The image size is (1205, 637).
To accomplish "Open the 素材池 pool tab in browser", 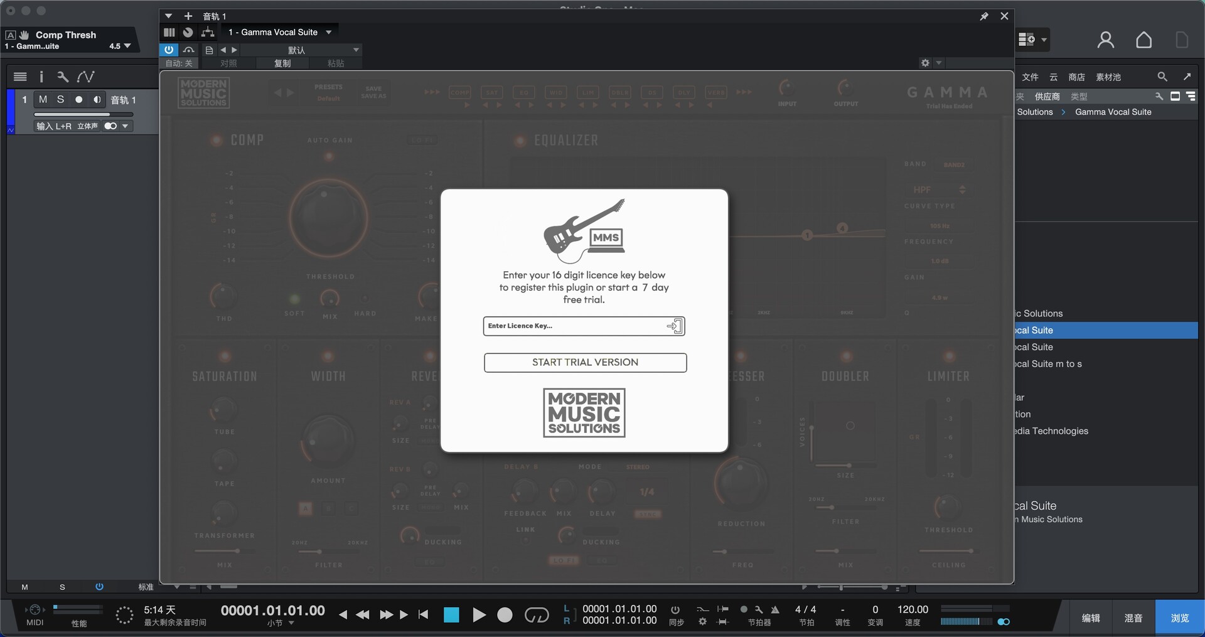I will 1108,77.
